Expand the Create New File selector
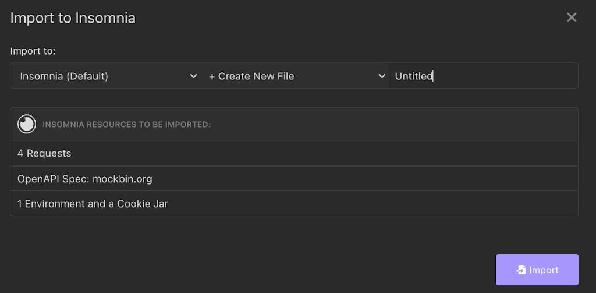This screenshot has height=293, width=596. [294, 76]
